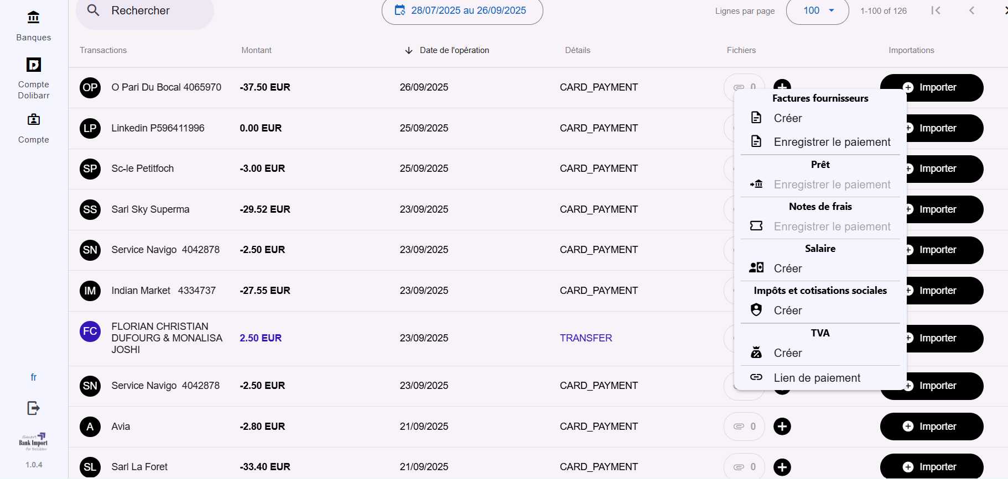Select Créer under the TVA section
The image size is (1008, 479).
[788, 353]
